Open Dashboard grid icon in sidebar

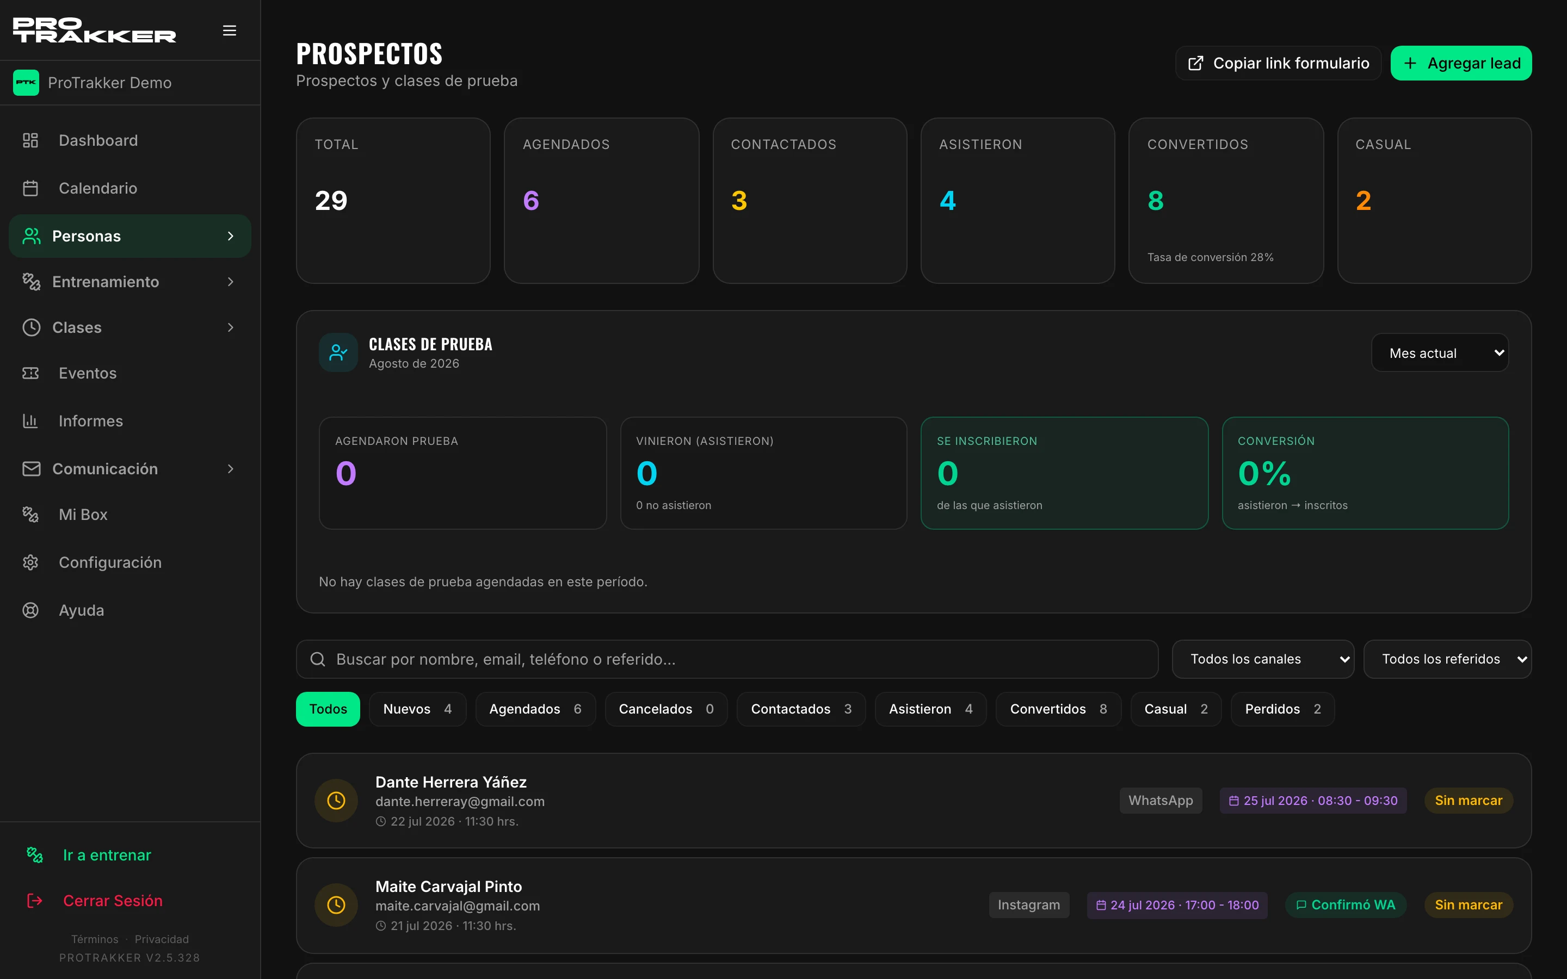(x=30, y=140)
